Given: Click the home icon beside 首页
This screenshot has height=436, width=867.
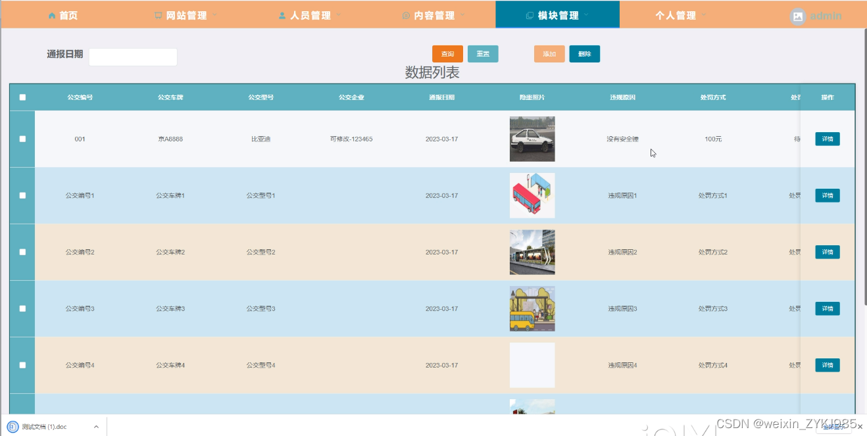Looking at the screenshot, I should click(x=52, y=15).
